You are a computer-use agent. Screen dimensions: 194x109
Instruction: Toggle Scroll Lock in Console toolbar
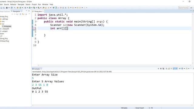pyautogui.click(x=169, y=69)
